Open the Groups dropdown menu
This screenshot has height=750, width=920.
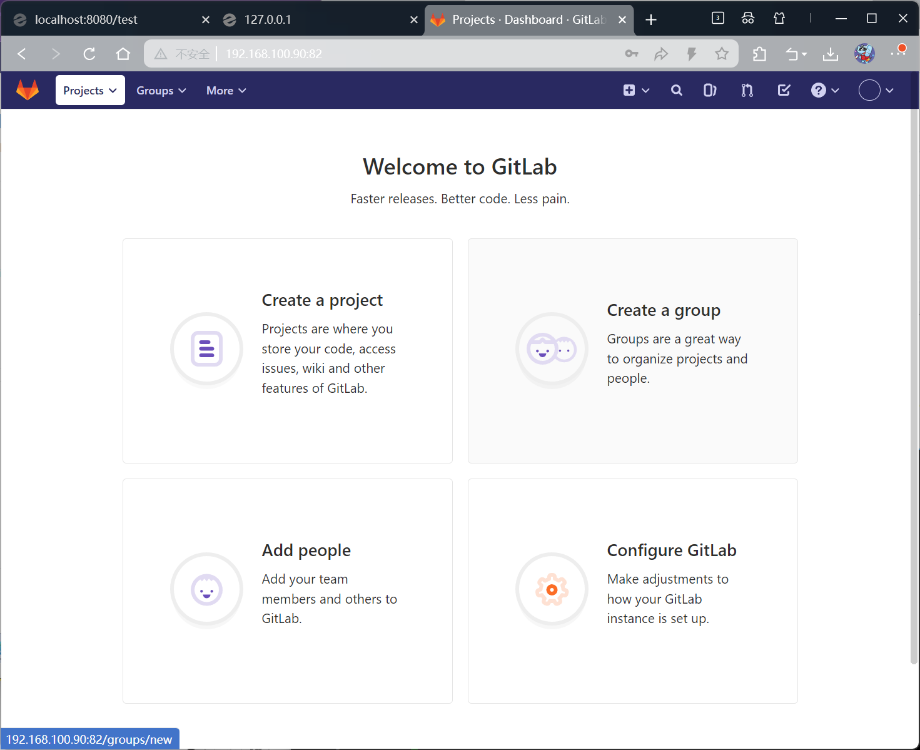pyautogui.click(x=161, y=90)
